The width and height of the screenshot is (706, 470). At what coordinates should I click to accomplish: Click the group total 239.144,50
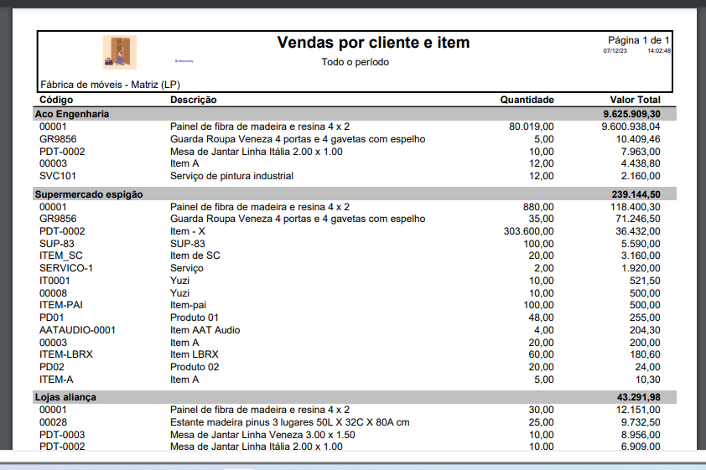coord(636,194)
